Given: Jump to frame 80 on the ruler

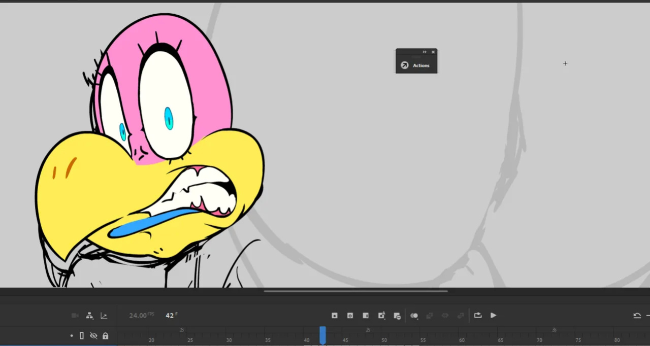Looking at the screenshot, I should point(617,340).
